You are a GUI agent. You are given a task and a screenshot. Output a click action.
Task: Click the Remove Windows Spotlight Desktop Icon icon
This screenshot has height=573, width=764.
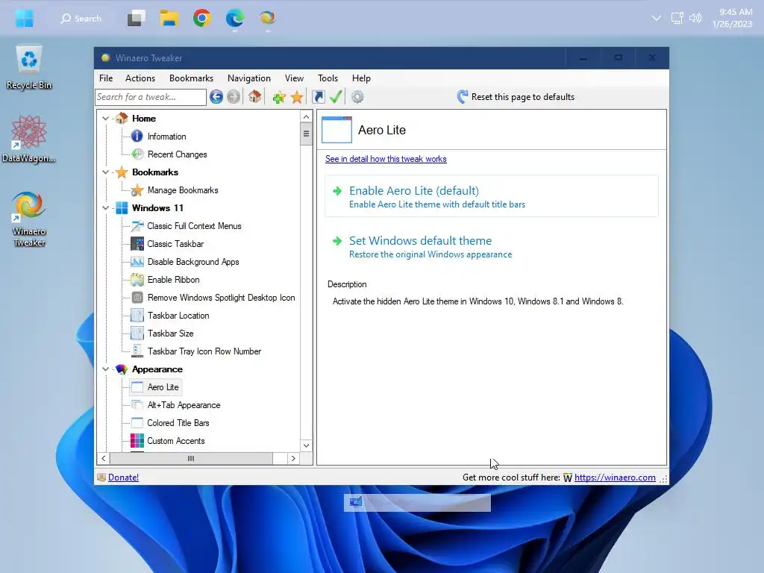(x=137, y=298)
